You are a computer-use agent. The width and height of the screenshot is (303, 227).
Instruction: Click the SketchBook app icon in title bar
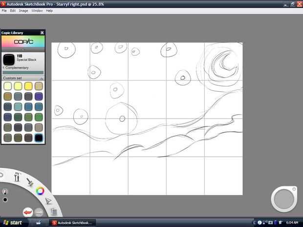click(x=3, y=4)
